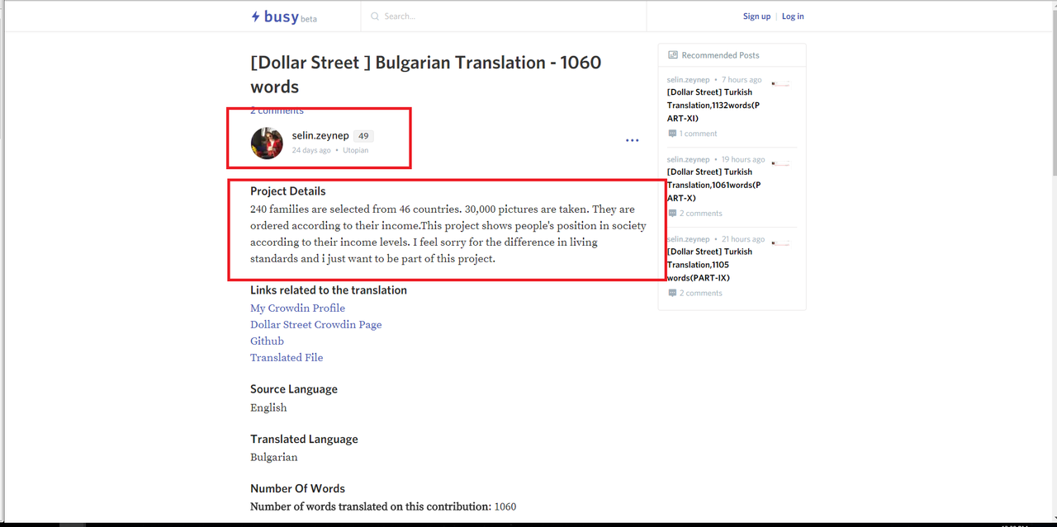Open Turkish Translation PART-X recommended post

713,186
